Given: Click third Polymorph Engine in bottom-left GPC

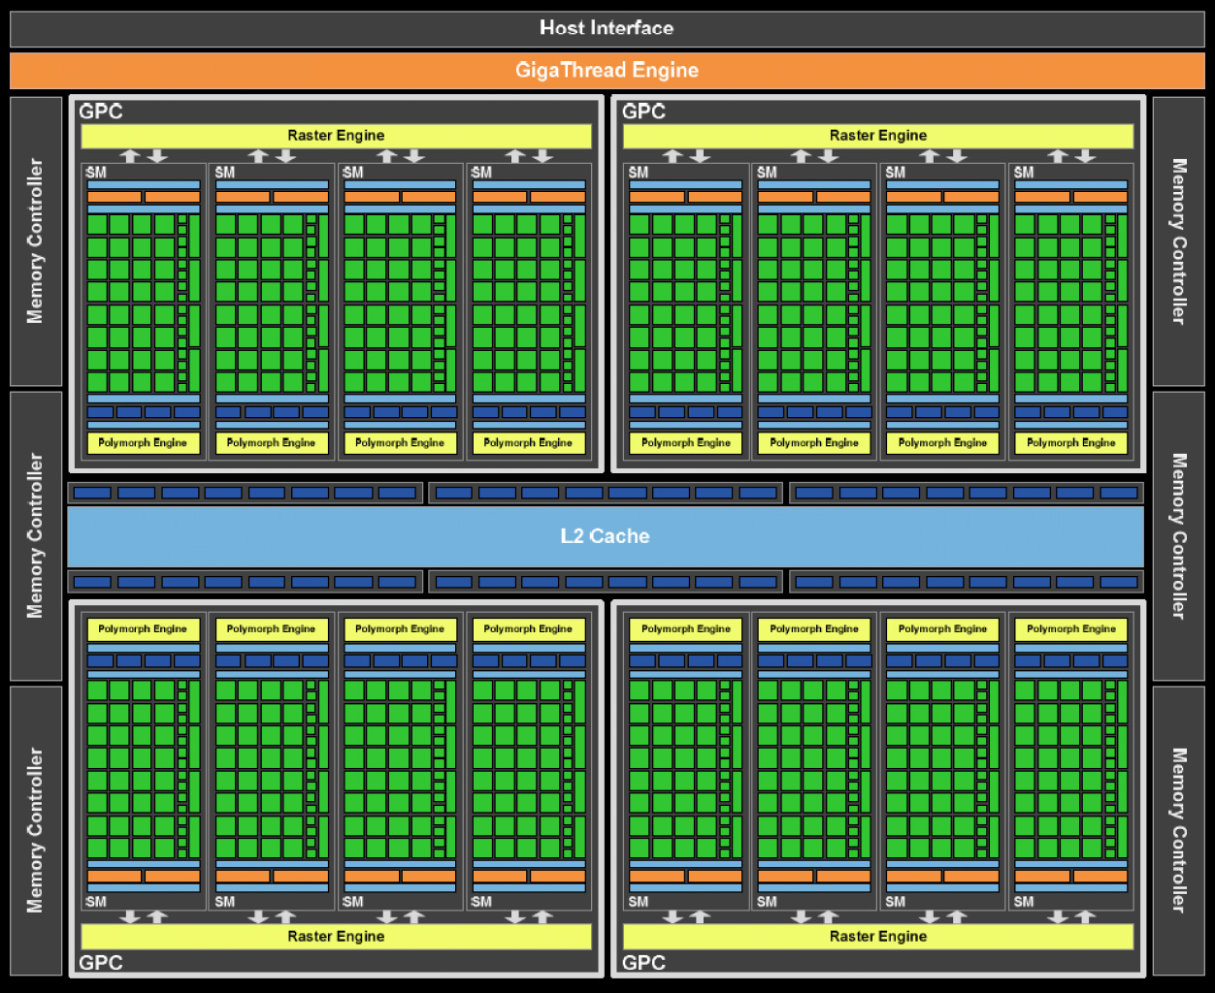Looking at the screenshot, I should pos(400,629).
